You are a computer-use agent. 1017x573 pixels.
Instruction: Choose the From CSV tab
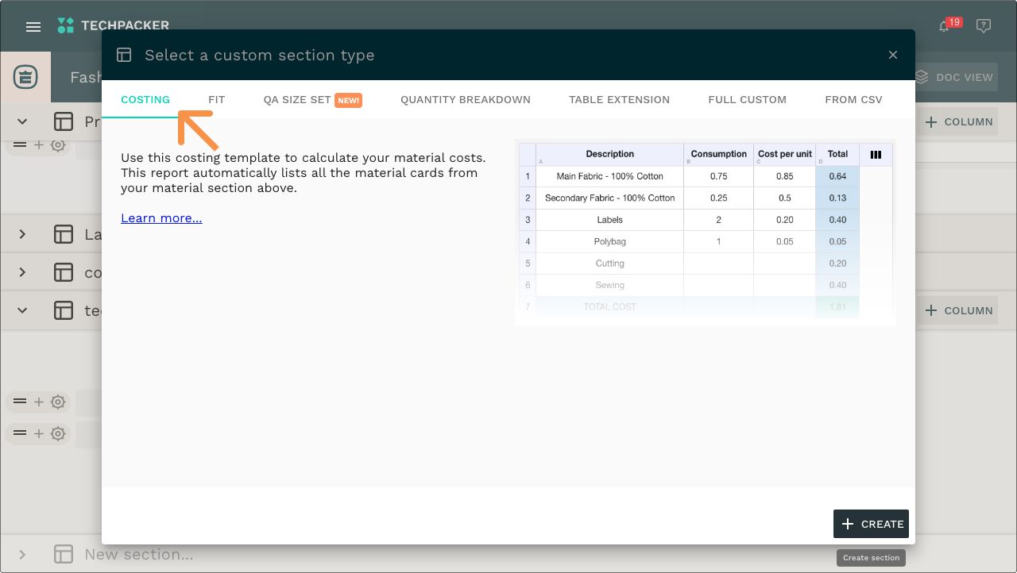(x=854, y=99)
